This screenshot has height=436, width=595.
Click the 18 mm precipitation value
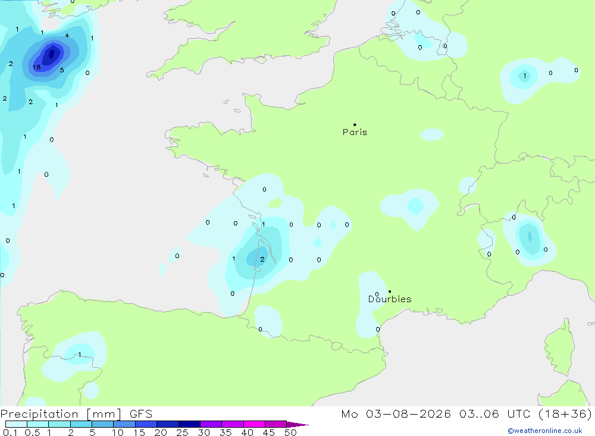pyautogui.click(x=36, y=67)
